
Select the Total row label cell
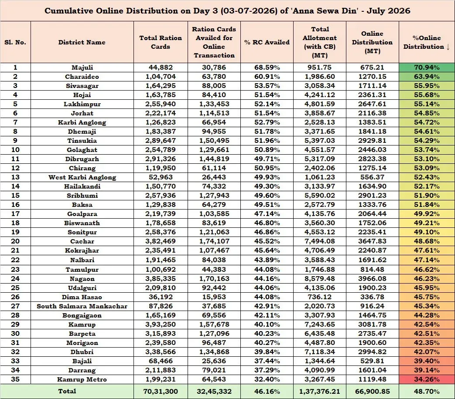[67, 392]
